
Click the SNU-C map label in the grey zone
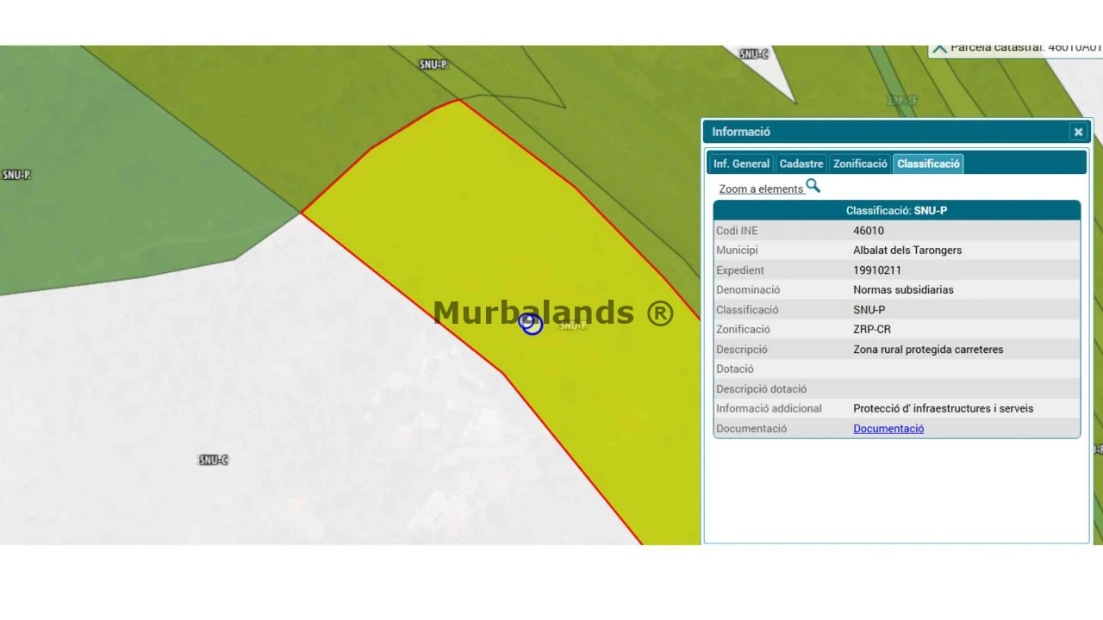click(x=214, y=460)
